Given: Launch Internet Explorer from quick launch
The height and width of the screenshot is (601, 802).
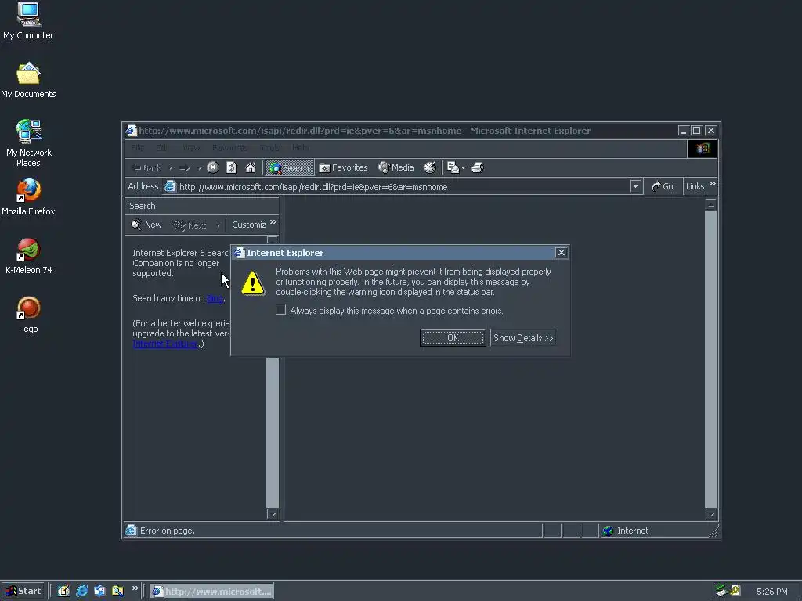Looking at the screenshot, I should (81, 591).
